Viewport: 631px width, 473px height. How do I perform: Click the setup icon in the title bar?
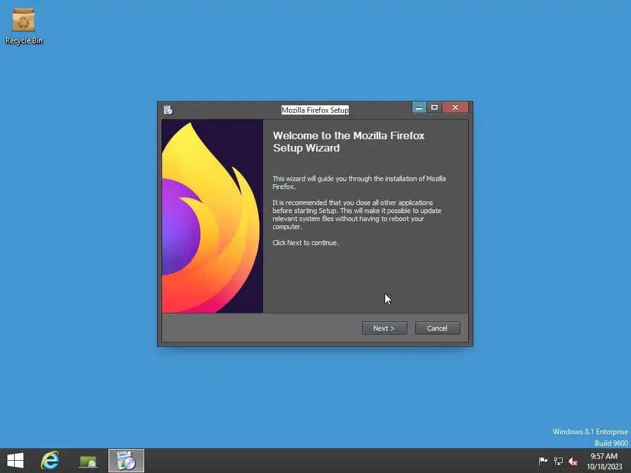point(168,110)
